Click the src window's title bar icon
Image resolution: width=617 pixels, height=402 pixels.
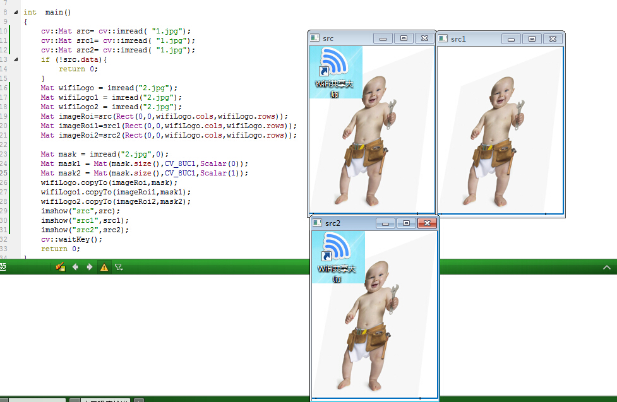coord(314,38)
